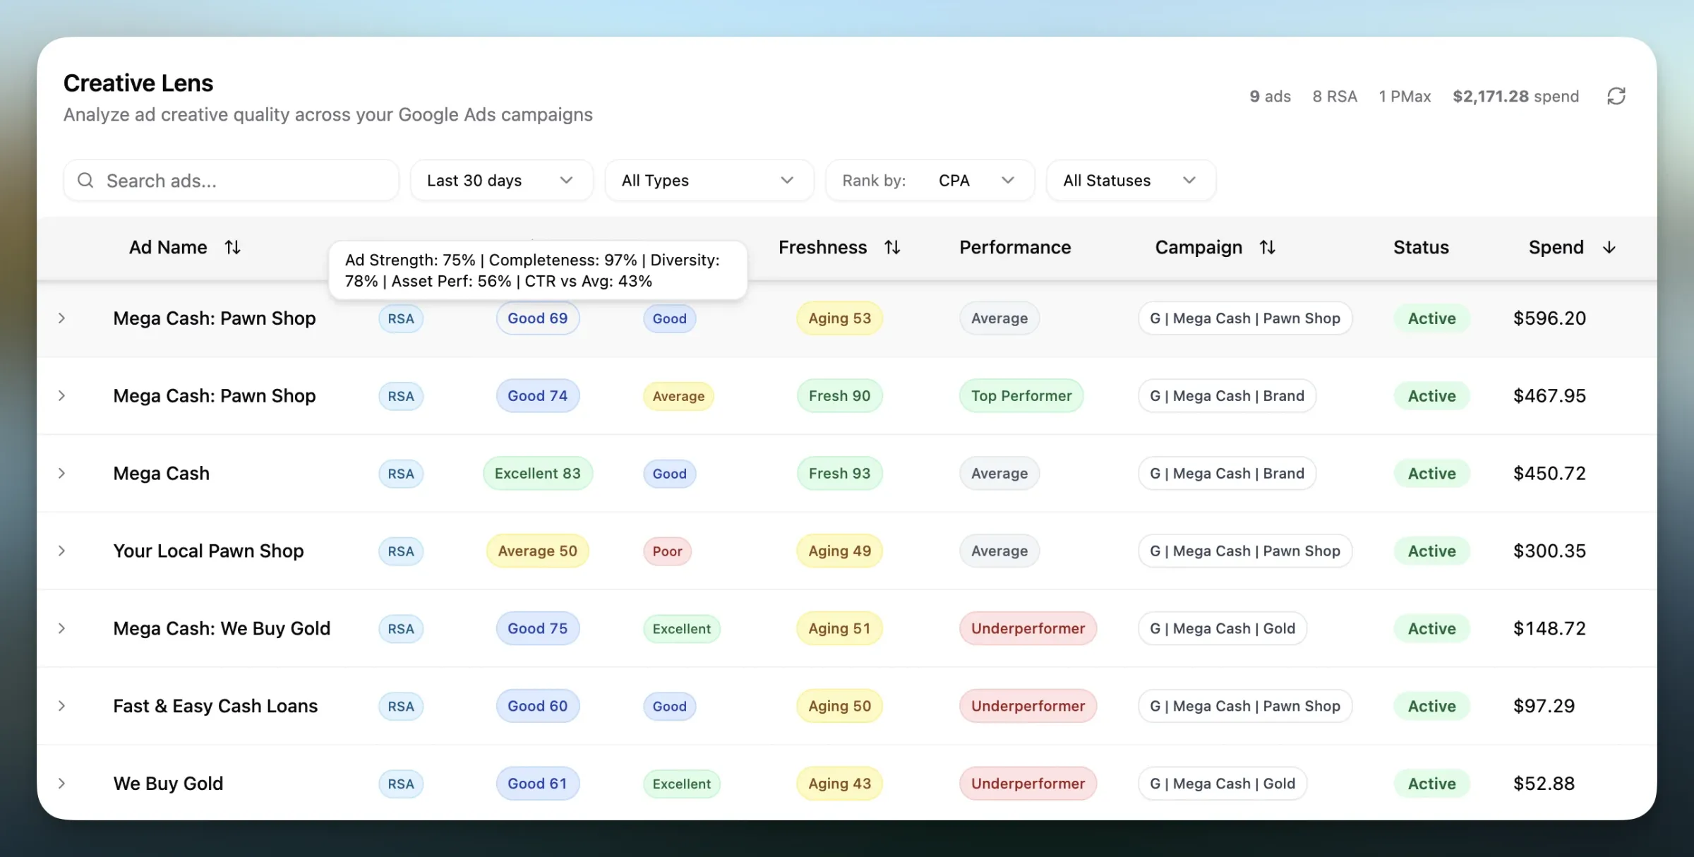Click the Spend column header label
The height and width of the screenshot is (857, 1694).
pyautogui.click(x=1556, y=247)
